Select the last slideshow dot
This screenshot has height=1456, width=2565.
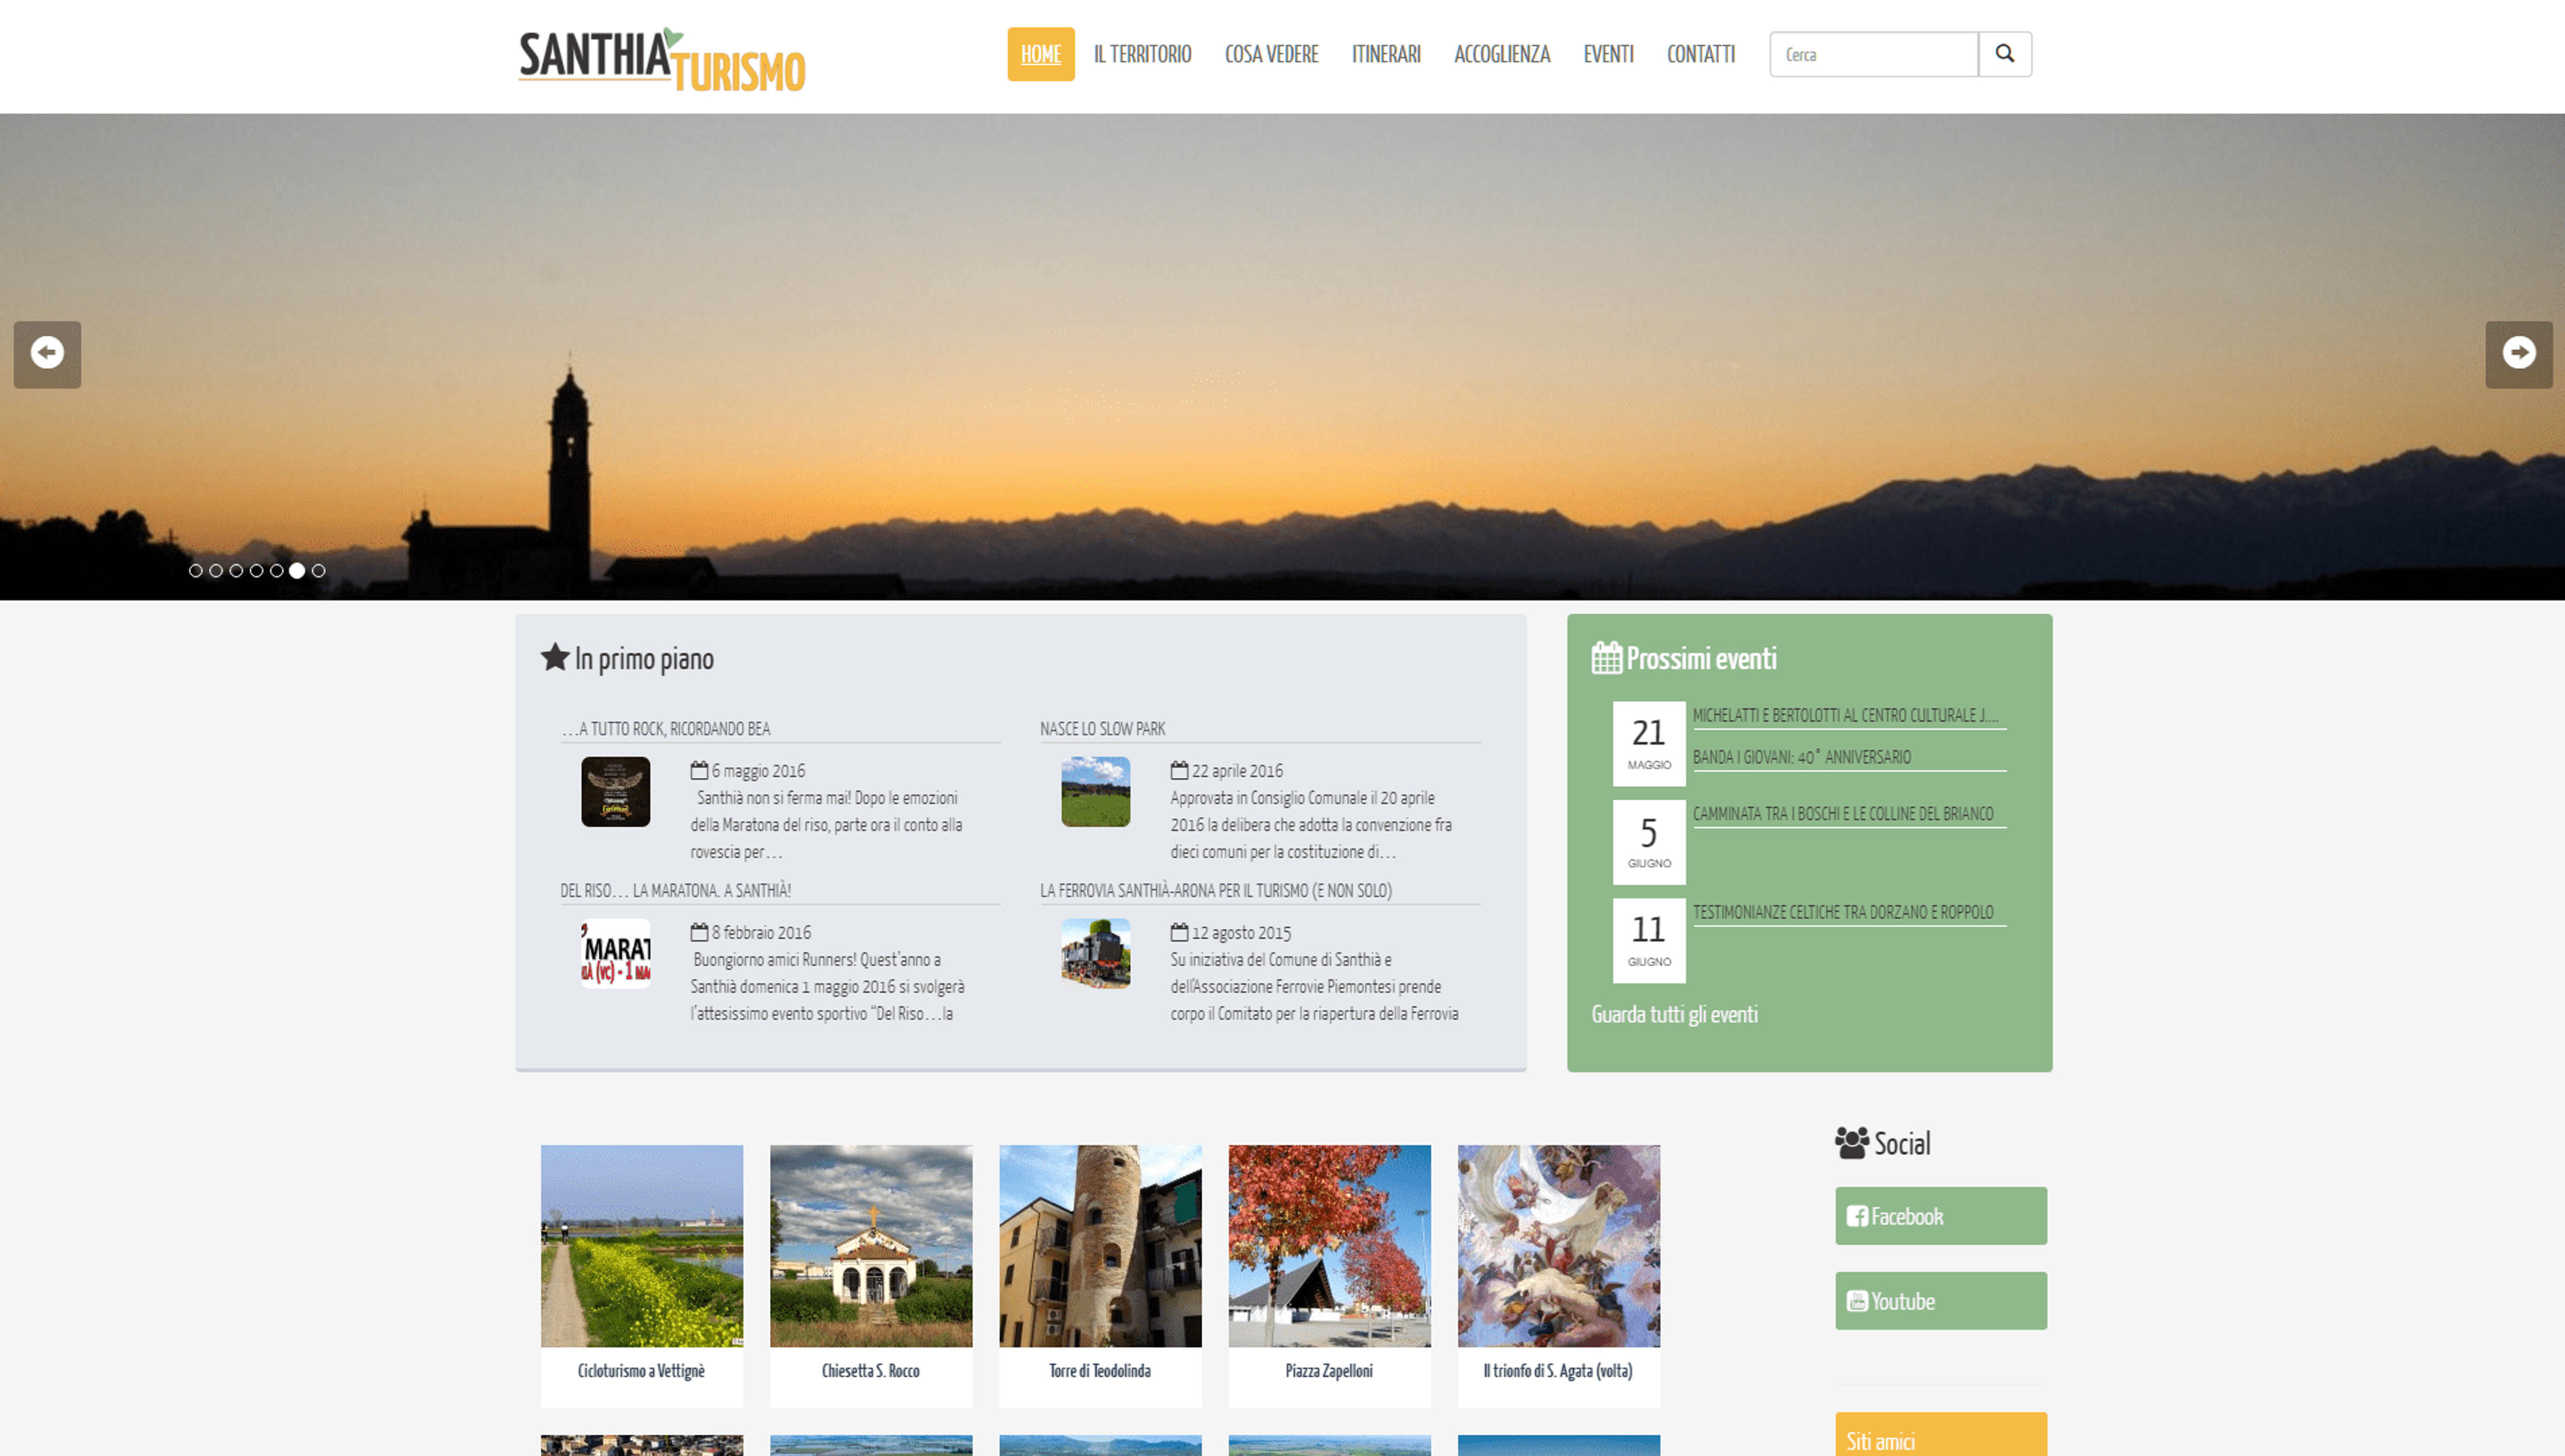tap(318, 571)
